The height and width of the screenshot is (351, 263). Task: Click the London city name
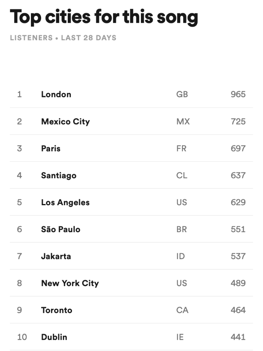point(56,94)
